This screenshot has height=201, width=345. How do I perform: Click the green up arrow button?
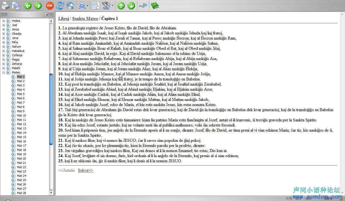[121, 5]
